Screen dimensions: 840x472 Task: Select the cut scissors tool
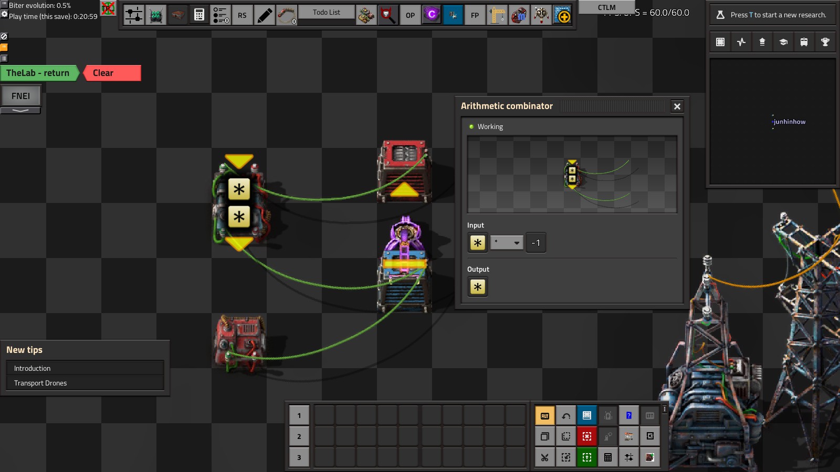click(545, 457)
